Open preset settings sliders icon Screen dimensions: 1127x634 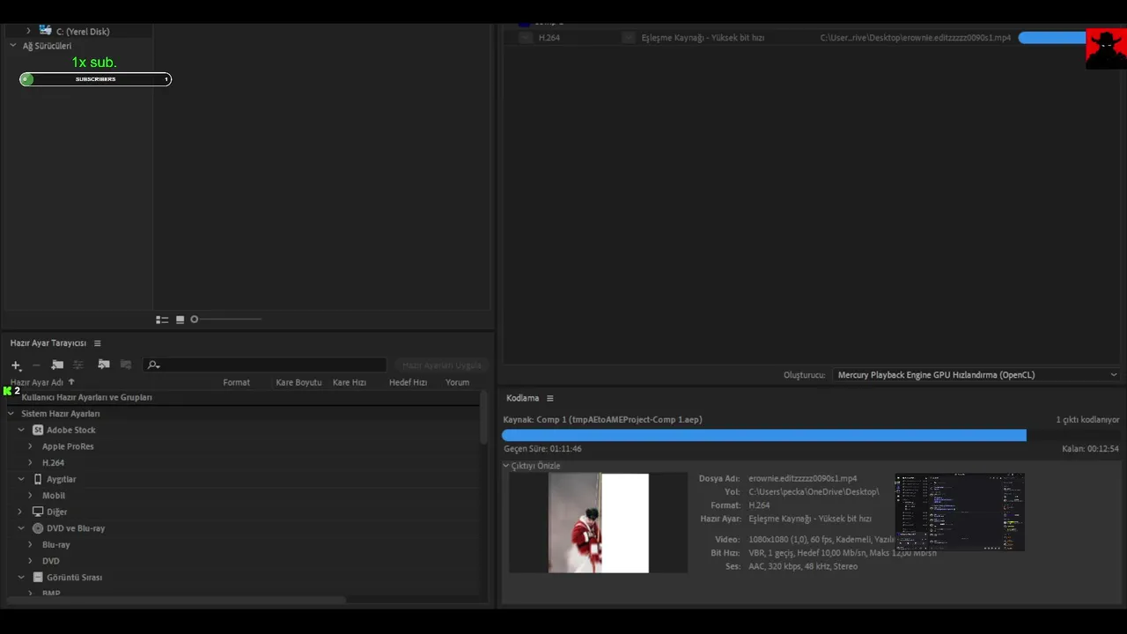coord(78,365)
